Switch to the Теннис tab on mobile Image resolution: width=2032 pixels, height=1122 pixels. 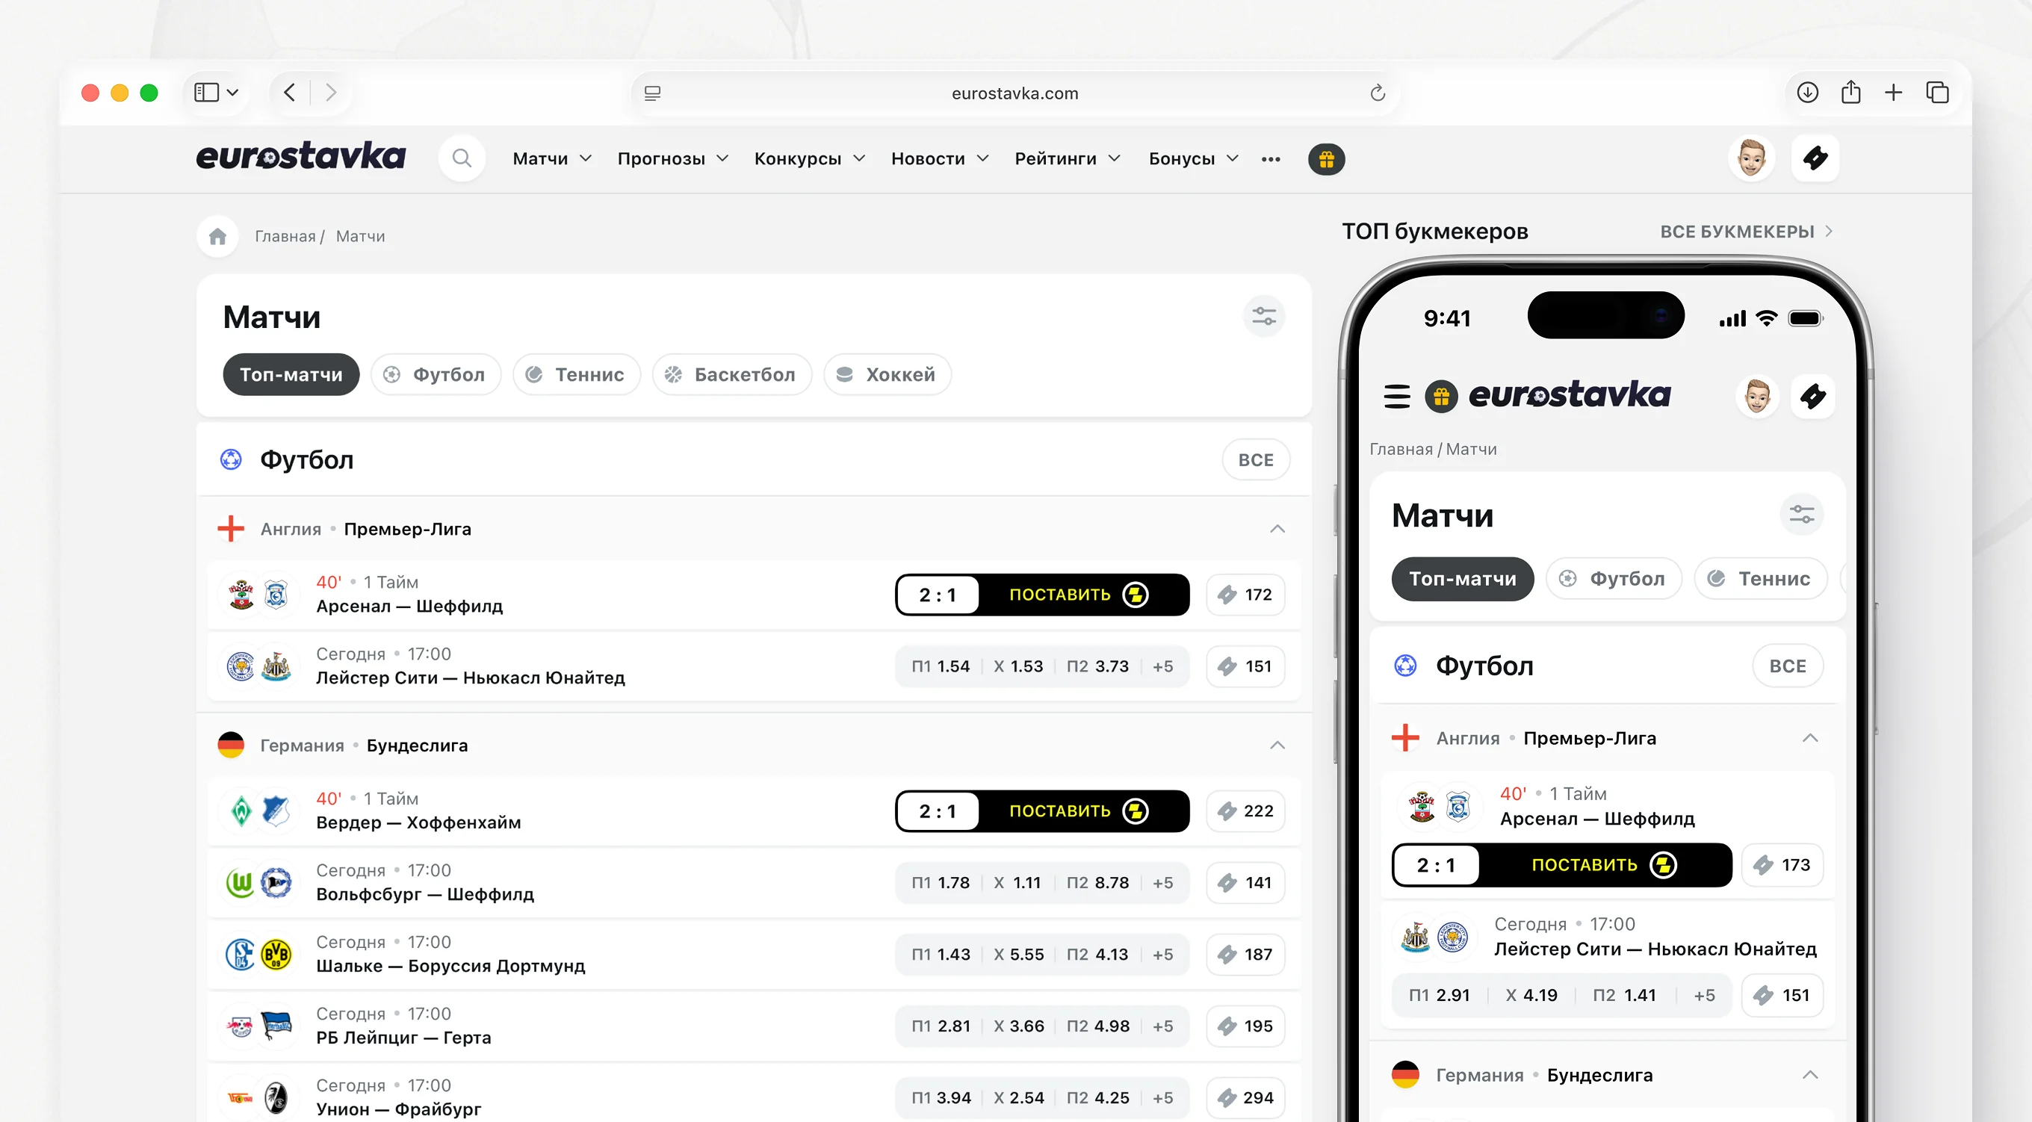pyautogui.click(x=1760, y=578)
